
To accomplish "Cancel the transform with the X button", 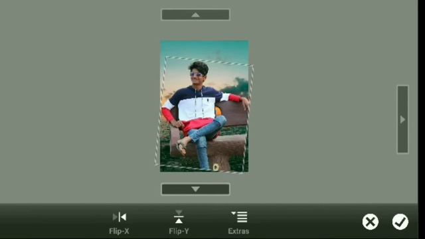I will pyautogui.click(x=371, y=222).
